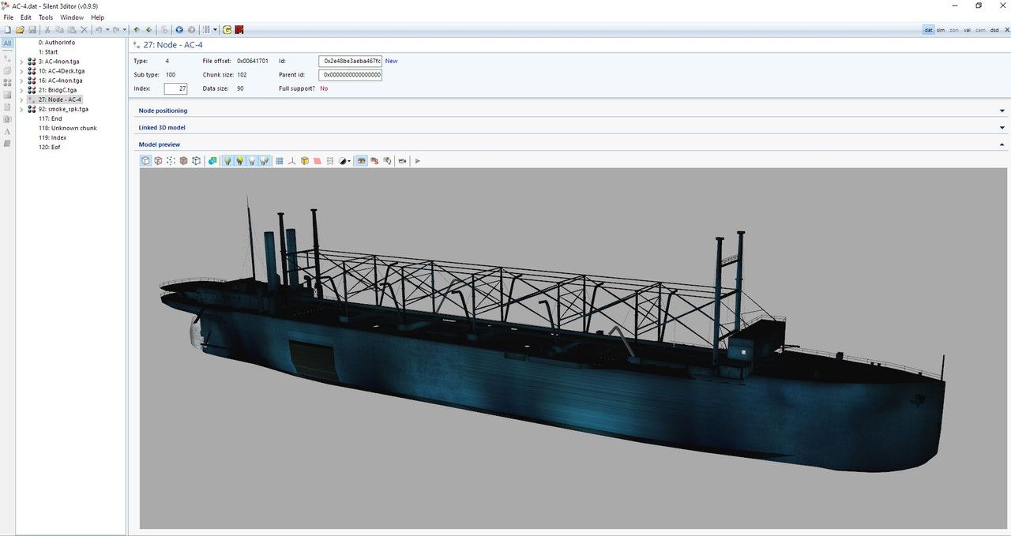
Task: Click the Id value field
Action: 351,61
